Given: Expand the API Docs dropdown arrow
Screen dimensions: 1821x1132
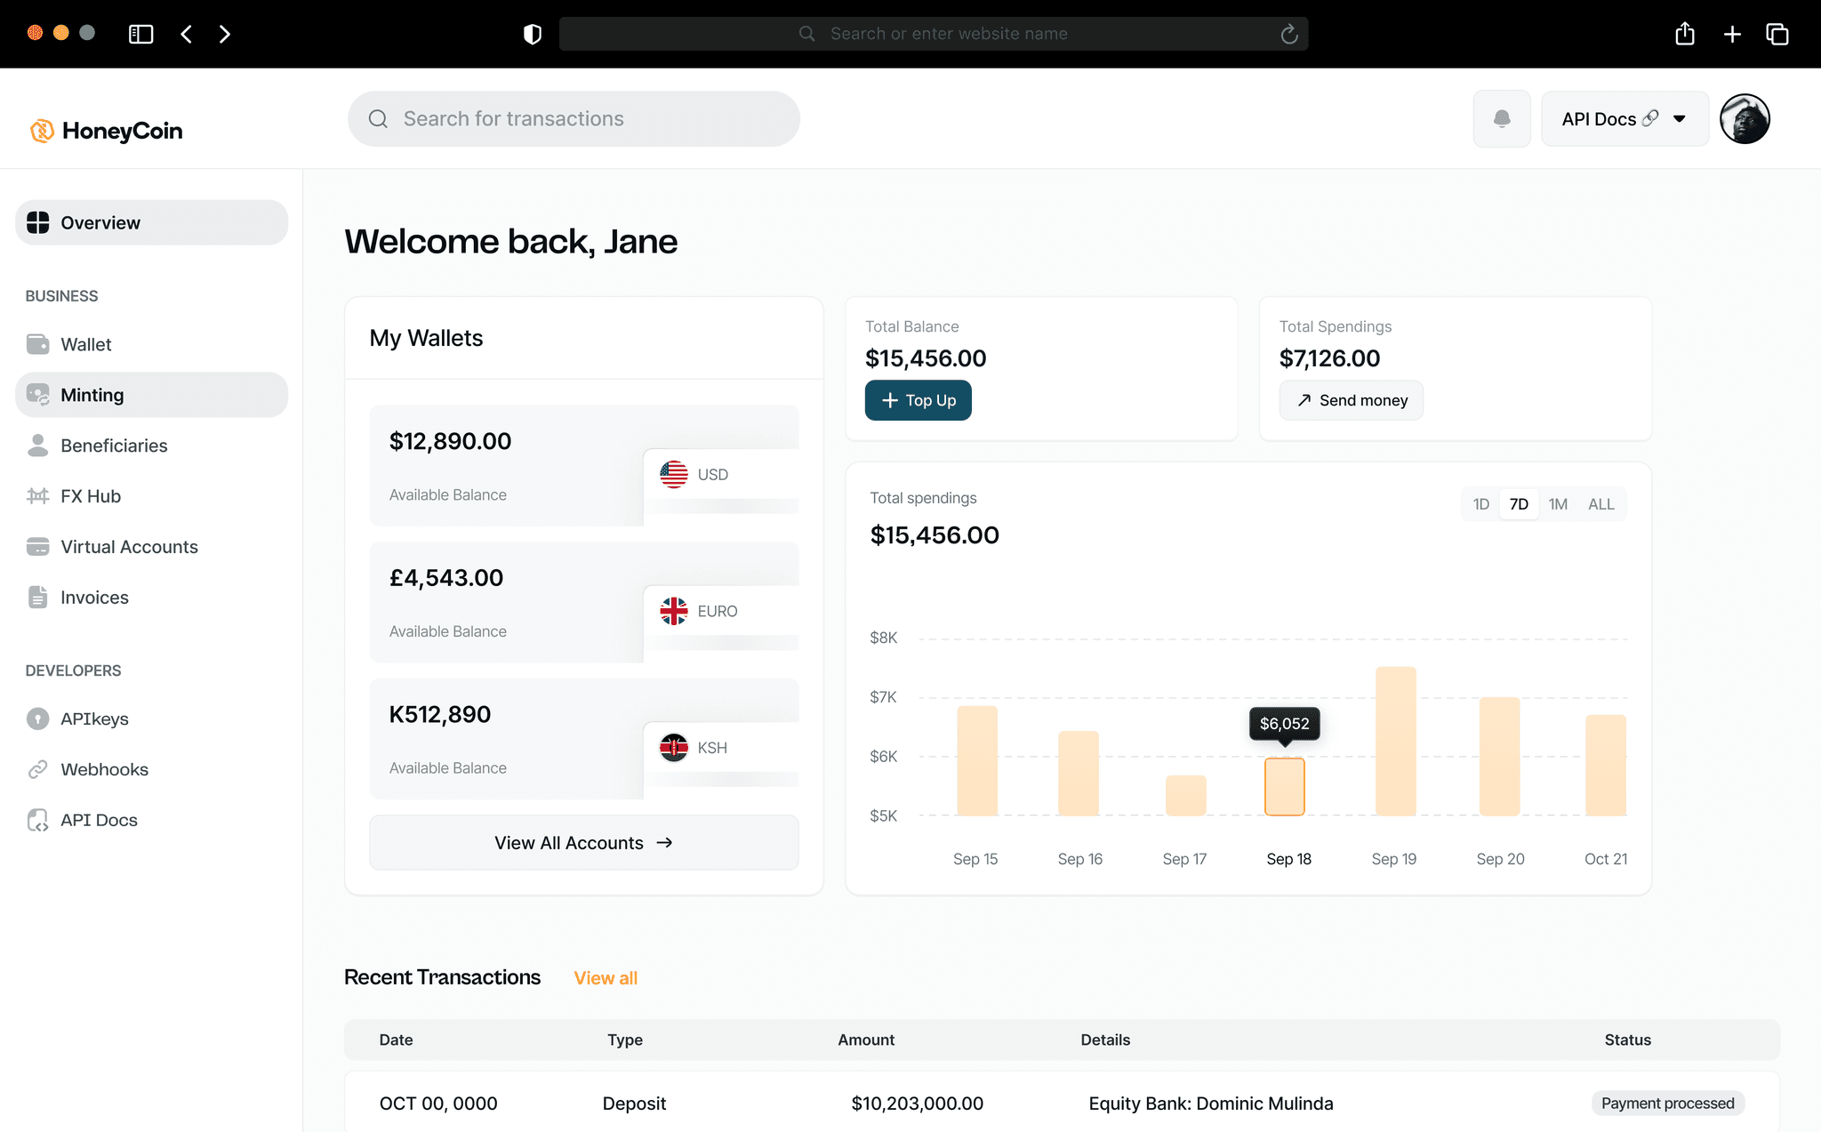Looking at the screenshot, I should (1679, 119).
